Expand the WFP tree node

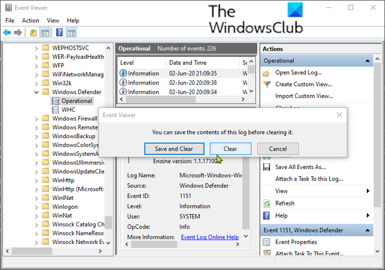click(36, 66)
